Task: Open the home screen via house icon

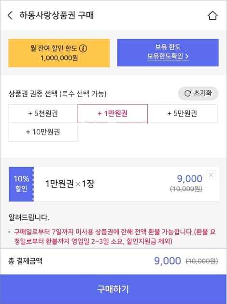Action: point(213,15)
